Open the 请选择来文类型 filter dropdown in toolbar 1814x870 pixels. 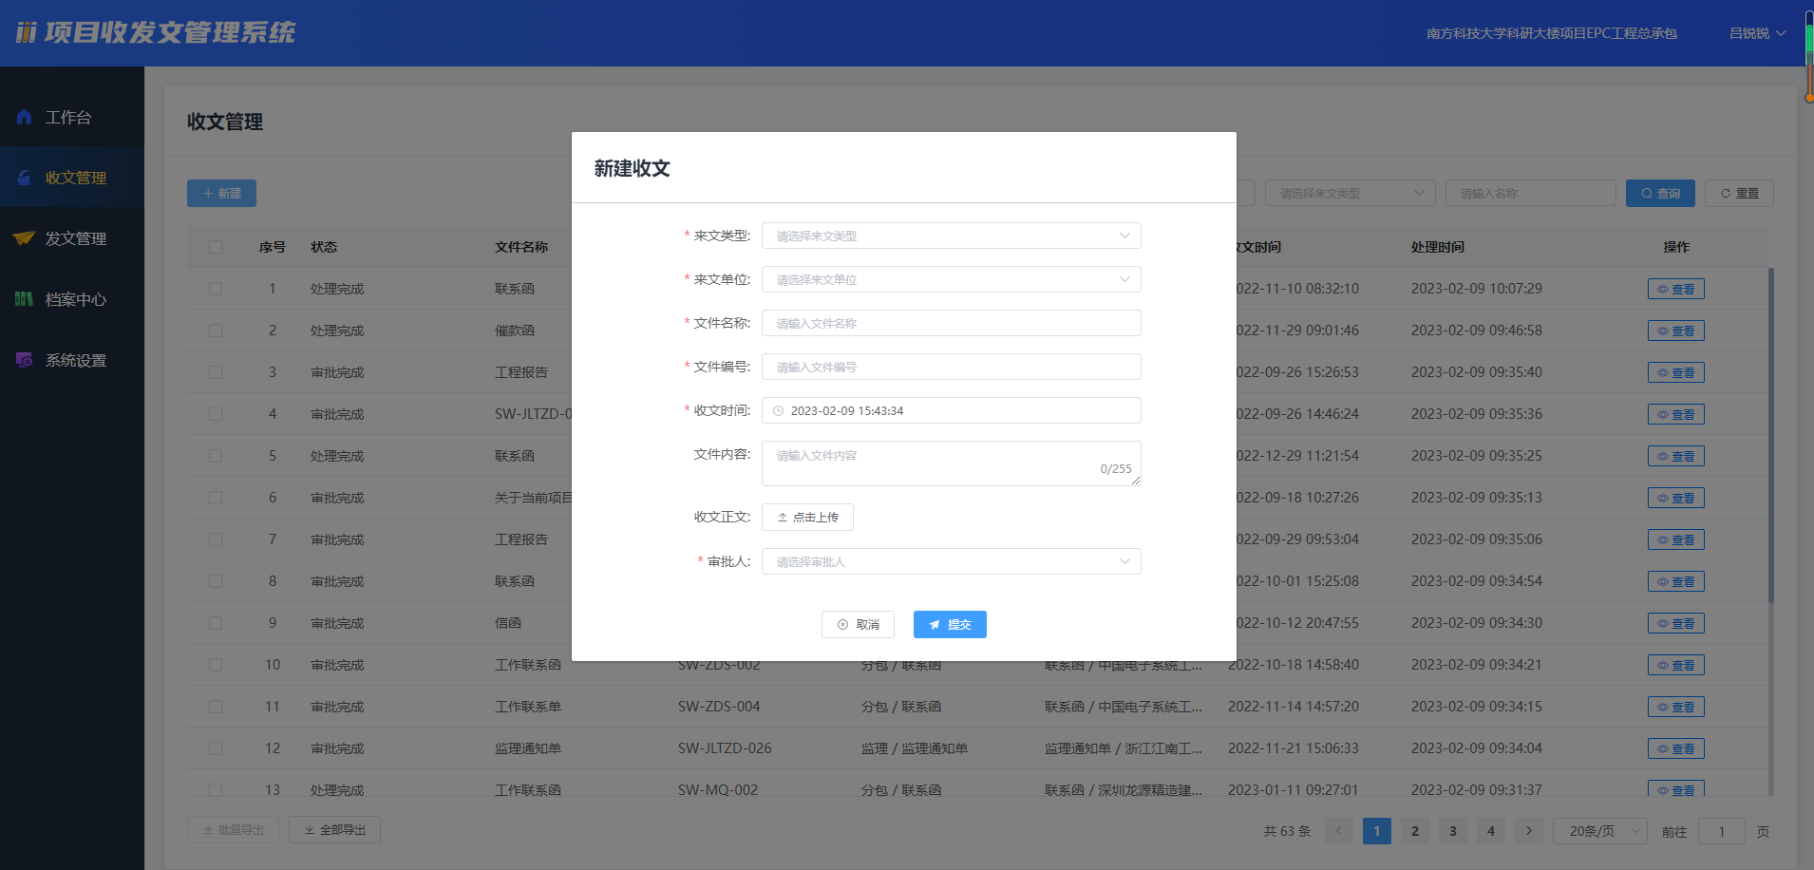click(1350, 194)
